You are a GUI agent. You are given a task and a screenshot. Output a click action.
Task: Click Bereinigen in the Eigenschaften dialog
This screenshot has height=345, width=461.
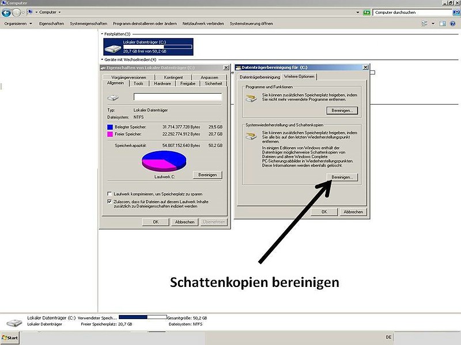[x=207, y=175]
